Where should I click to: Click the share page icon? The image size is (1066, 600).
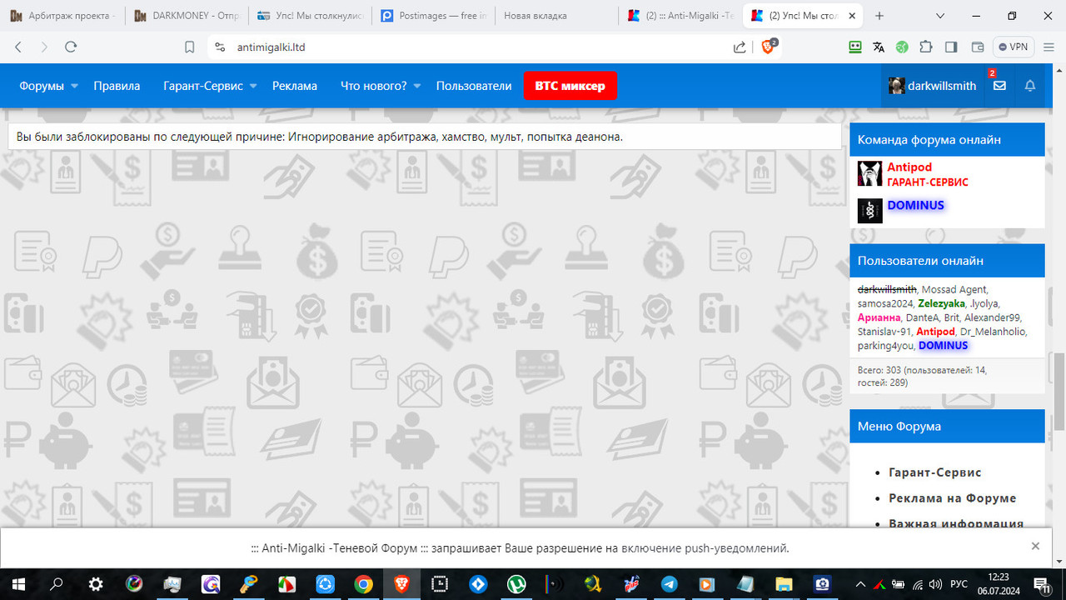(740, 47)
